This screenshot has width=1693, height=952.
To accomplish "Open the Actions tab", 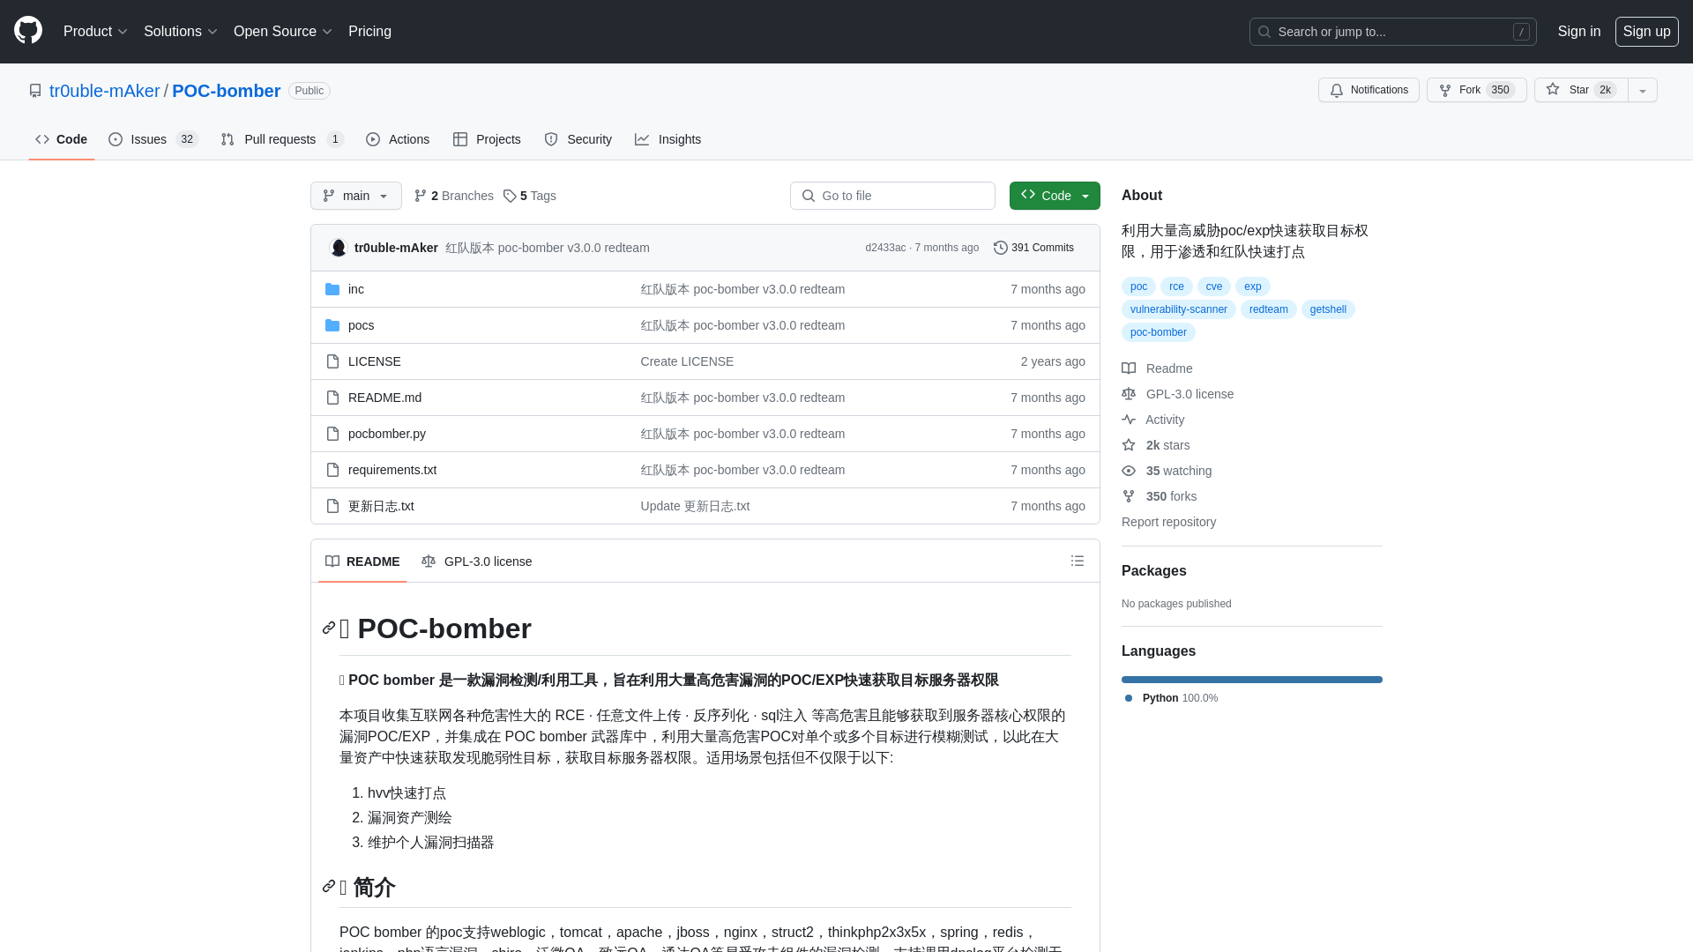I will [398, 139].
